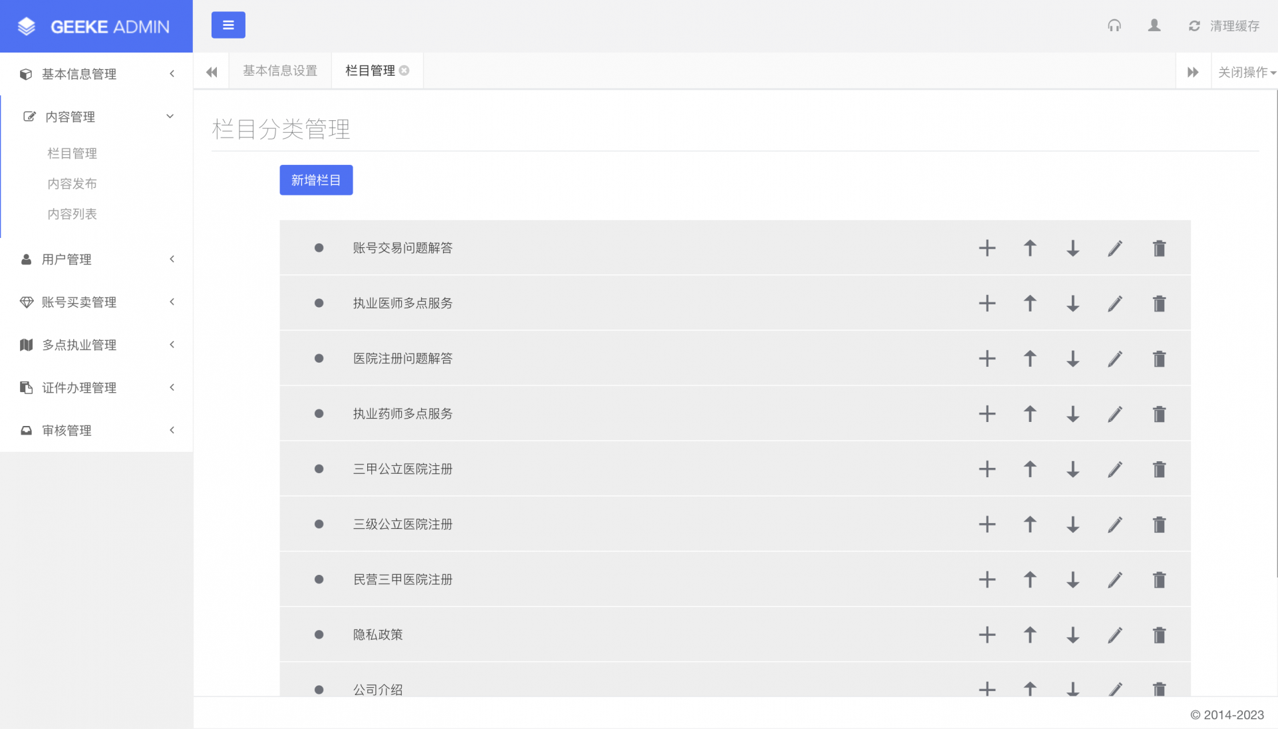Image resolution: width=1278 pixels, height=729 pixels.
Task: Delete the 执业医师多点服务 column
Action: coord(1160,303)
